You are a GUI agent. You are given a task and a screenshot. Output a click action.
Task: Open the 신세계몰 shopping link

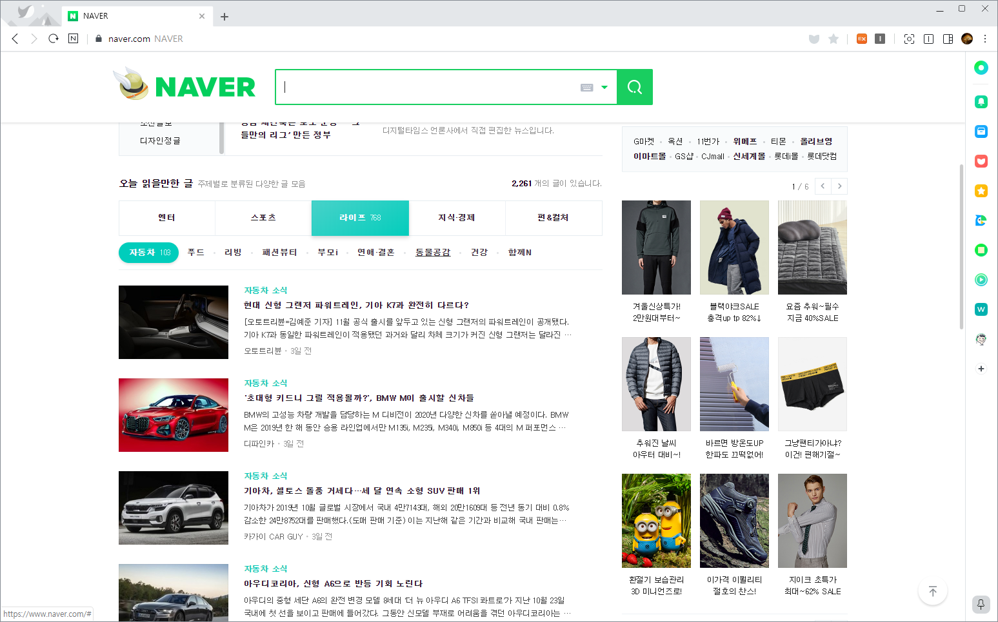click(749, 156)
